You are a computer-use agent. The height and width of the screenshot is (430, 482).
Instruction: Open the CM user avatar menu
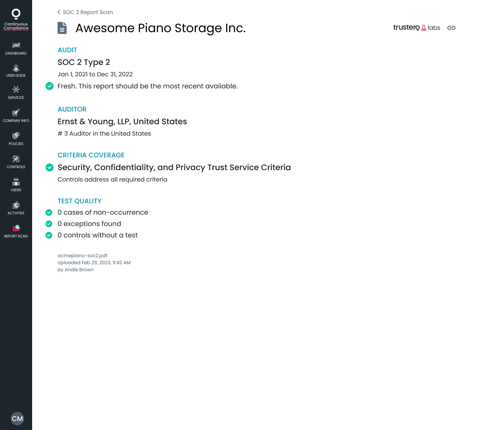pyautogui.click(x=17, y=419)
